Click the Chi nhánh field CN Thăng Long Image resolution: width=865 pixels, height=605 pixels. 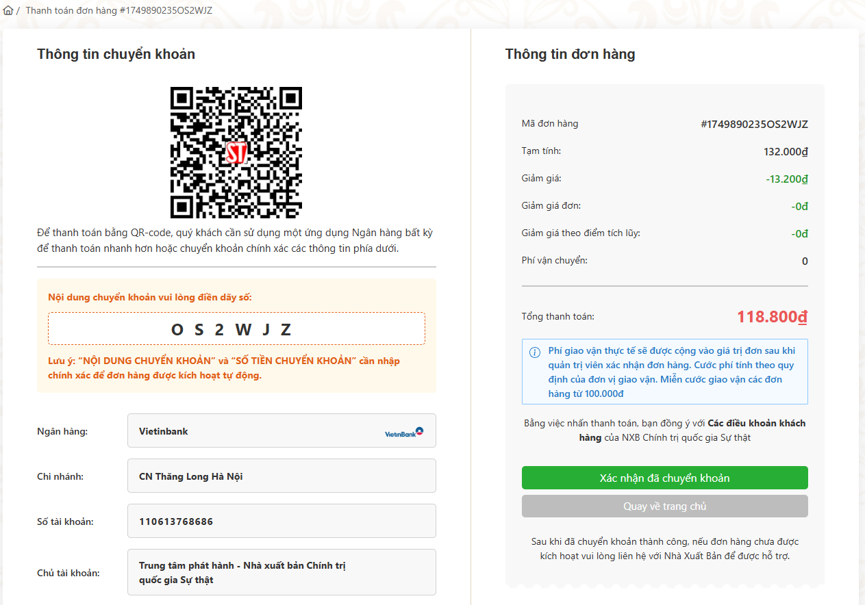tap(281, 476)
